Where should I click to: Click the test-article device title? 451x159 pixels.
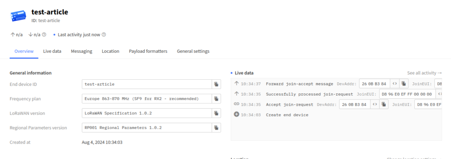pos(50,12)
